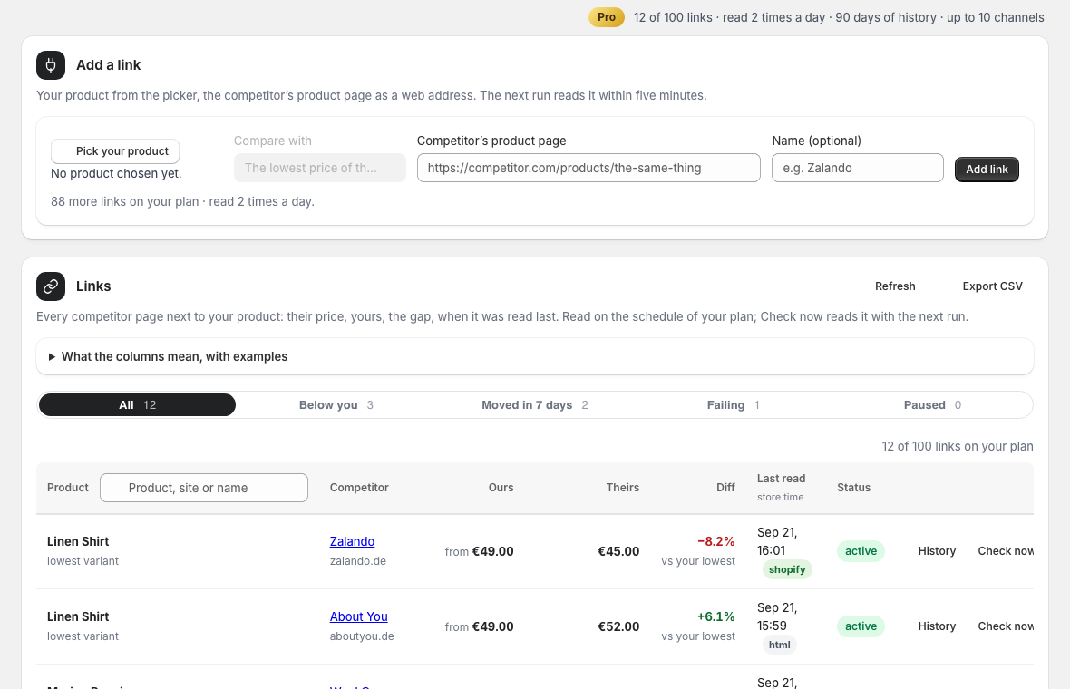
Task: Click the active status badge in Zalando row
Action: (861, 551)
